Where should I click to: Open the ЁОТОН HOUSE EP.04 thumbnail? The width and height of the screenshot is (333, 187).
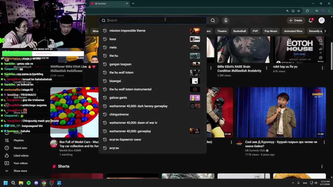click(x=299, y=49)
